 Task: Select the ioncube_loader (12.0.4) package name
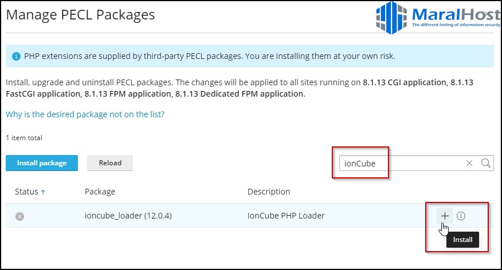[128, 216]
